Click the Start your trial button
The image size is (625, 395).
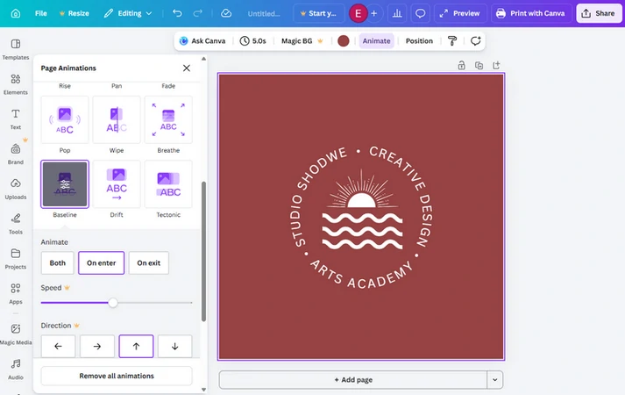click(x=318, y=13)
